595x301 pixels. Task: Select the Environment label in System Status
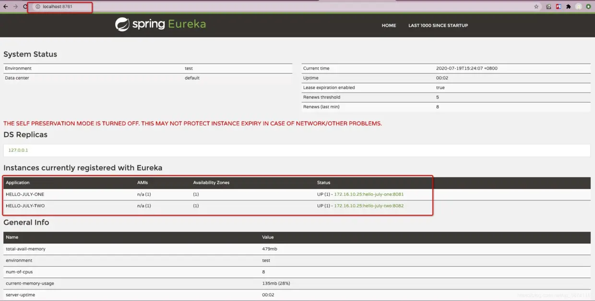(18, 68)
